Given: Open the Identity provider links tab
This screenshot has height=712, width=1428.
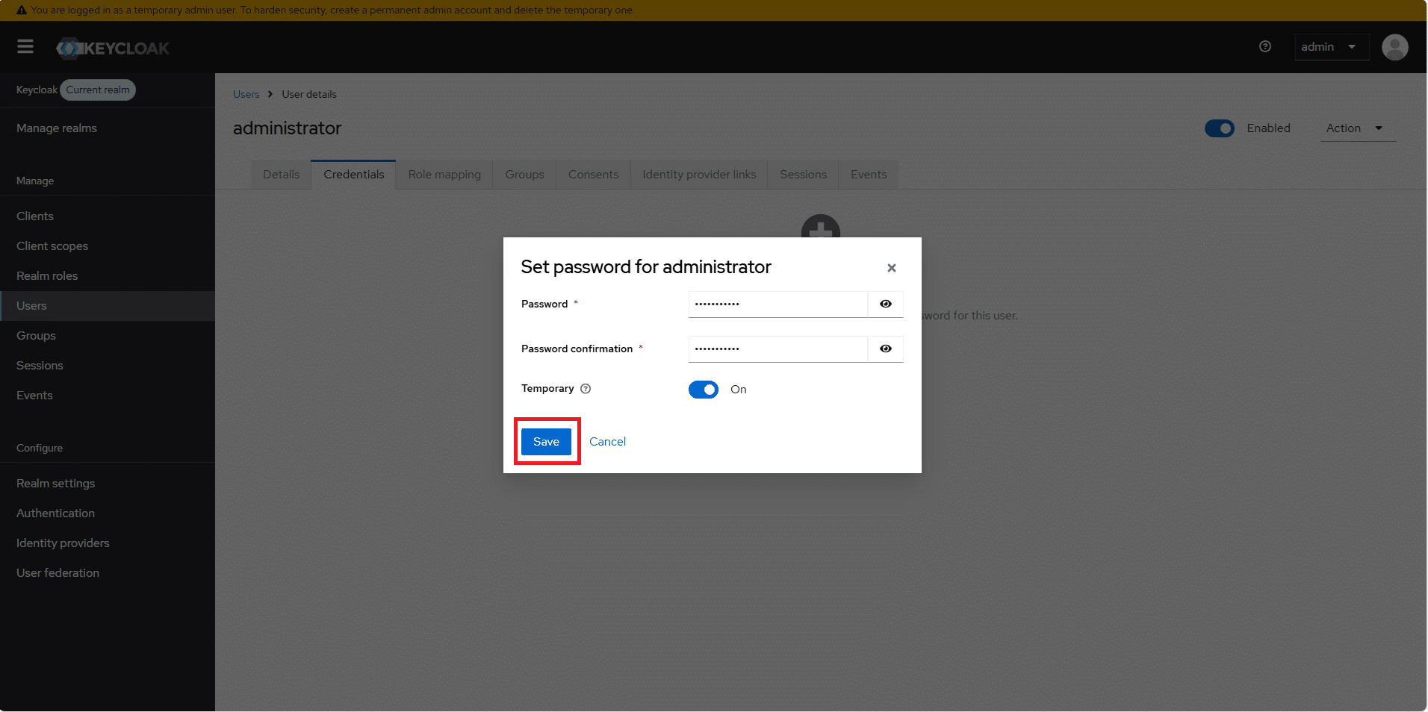Looking at the screenshot, I should point(699,175).
